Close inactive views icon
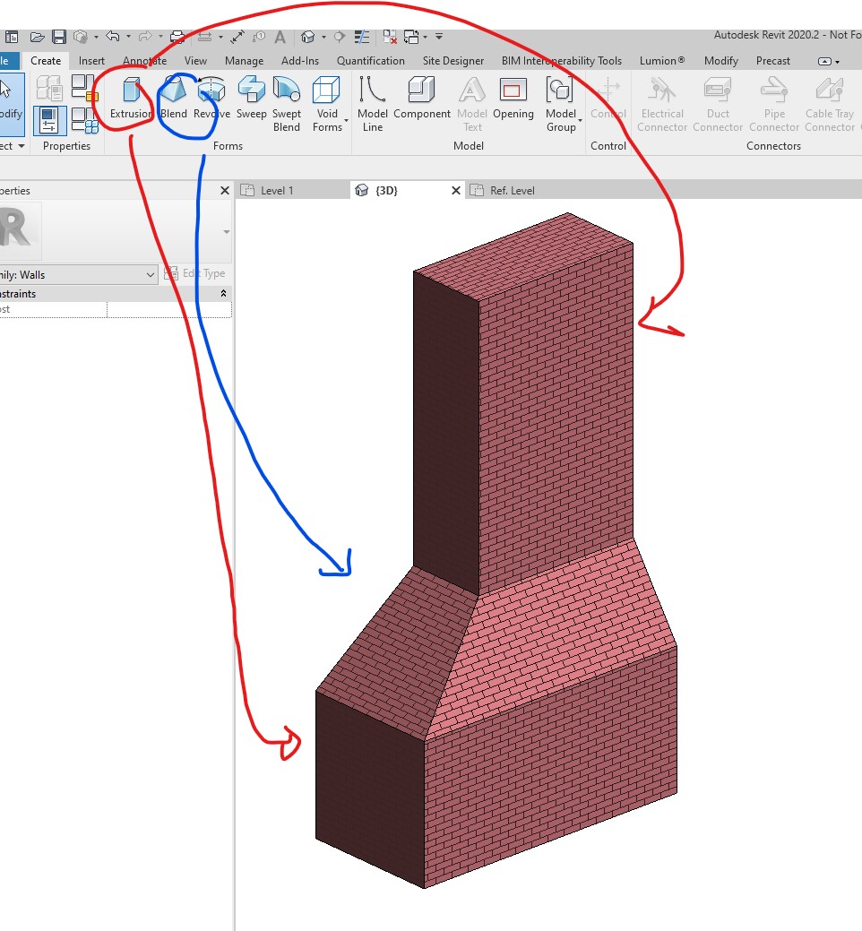862x931 pixels. [390, 37]
